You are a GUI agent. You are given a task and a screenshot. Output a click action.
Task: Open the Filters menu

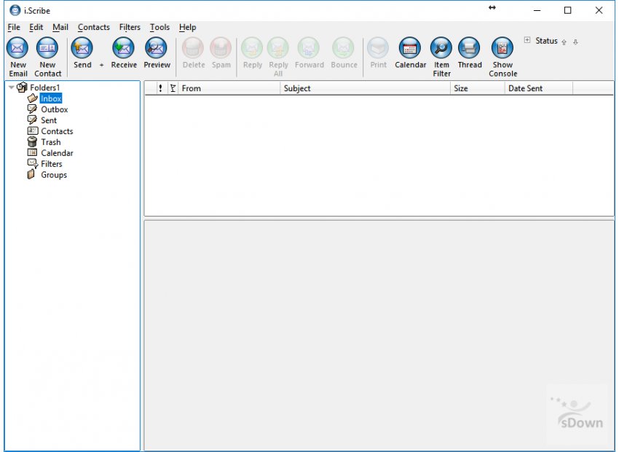tap(130, 27)
